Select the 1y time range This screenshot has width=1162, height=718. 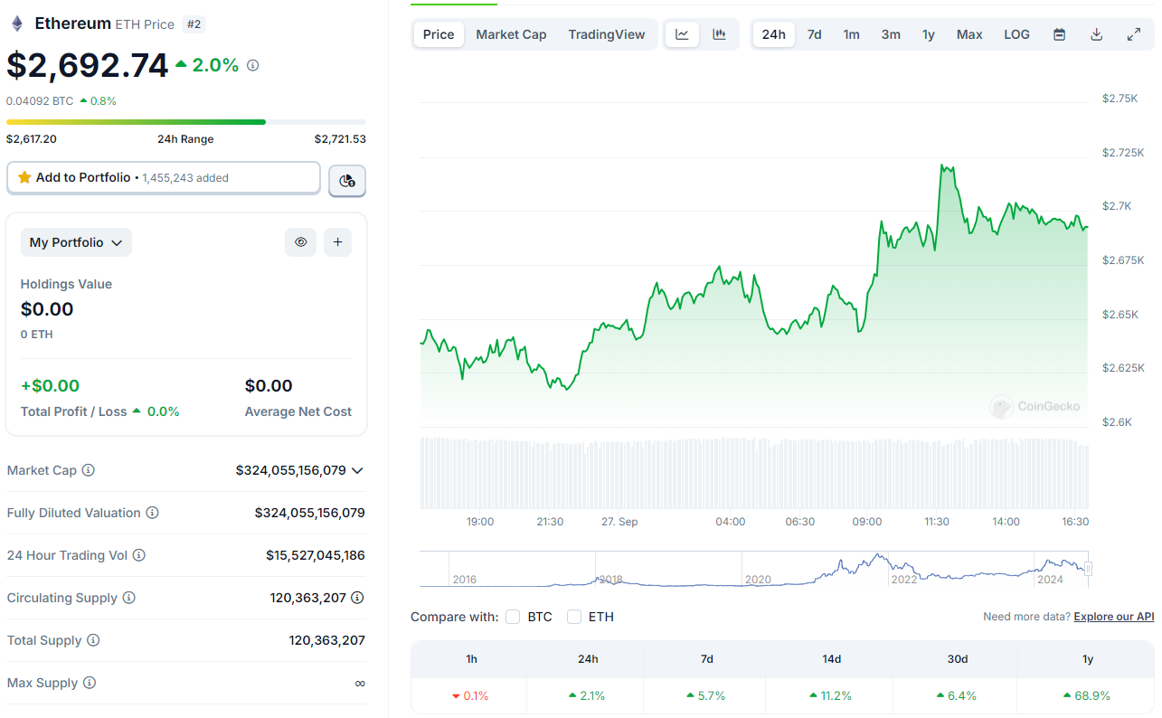click(929, 34)
